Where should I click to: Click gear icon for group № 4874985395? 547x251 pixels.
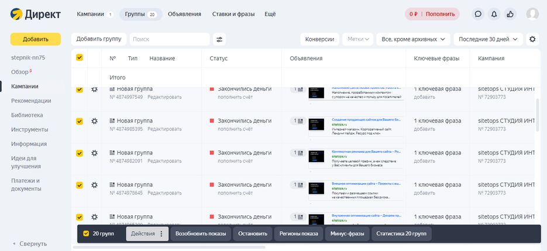95,121
